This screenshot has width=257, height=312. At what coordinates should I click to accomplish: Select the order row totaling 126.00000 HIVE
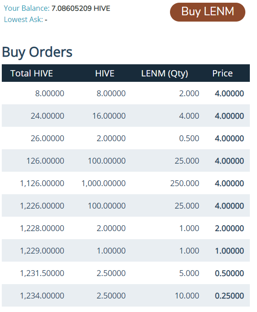click(x=126, y=160)
